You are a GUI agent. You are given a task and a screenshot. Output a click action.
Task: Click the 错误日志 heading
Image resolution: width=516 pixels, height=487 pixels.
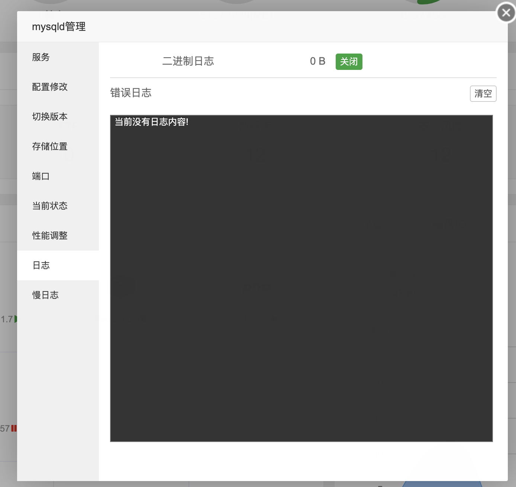coord(131,93)
